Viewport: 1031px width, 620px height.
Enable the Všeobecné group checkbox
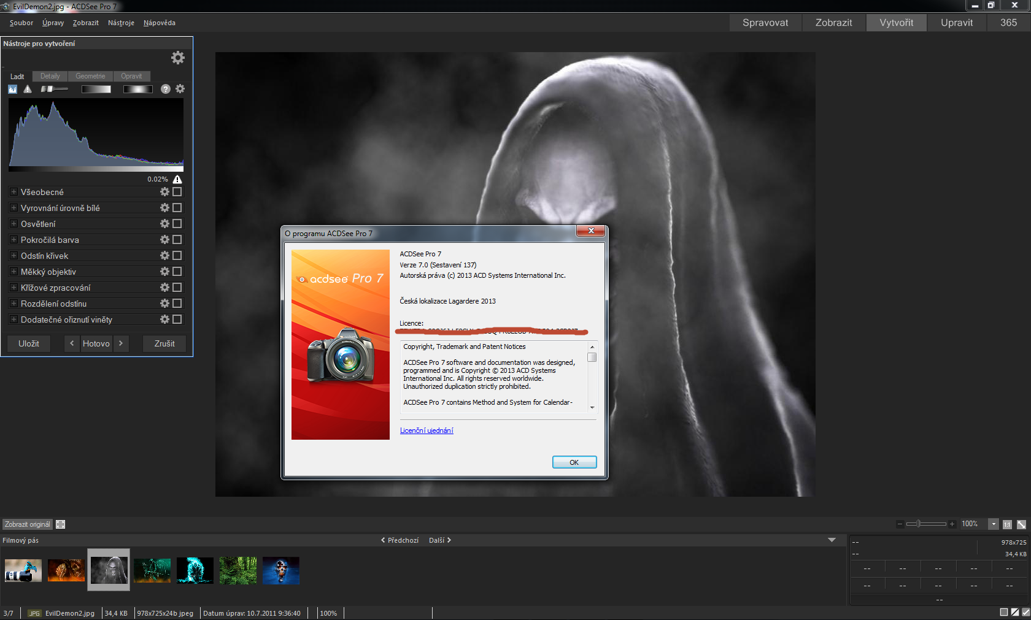(177, 192)
